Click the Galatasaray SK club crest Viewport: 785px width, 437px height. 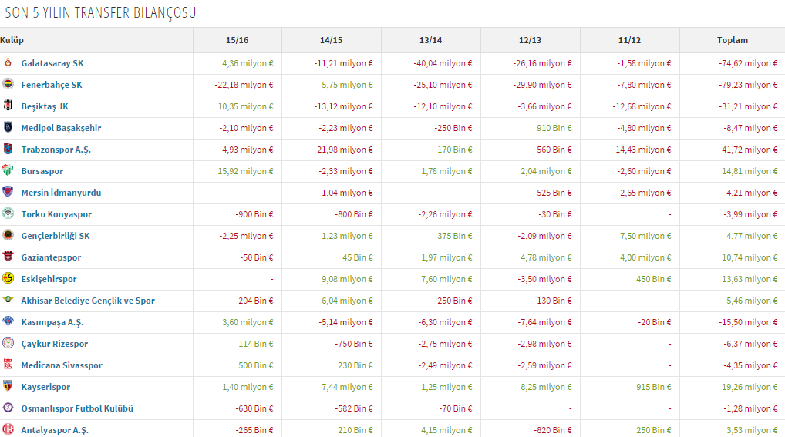click(8, 62)
